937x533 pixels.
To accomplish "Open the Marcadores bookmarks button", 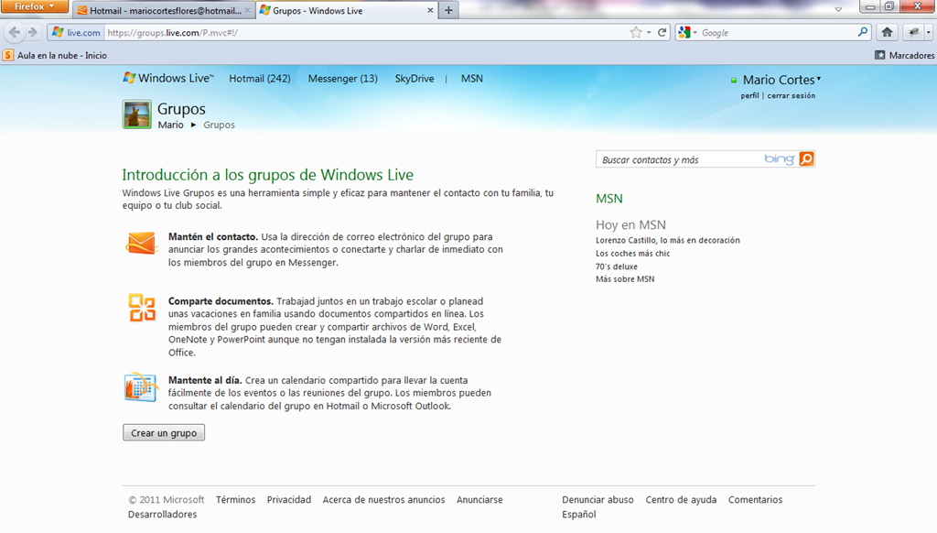I will [905, 55].
